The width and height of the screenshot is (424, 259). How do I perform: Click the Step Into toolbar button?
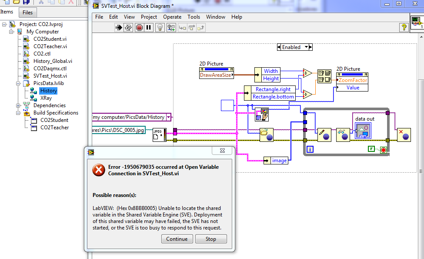[x=183, y=27]
